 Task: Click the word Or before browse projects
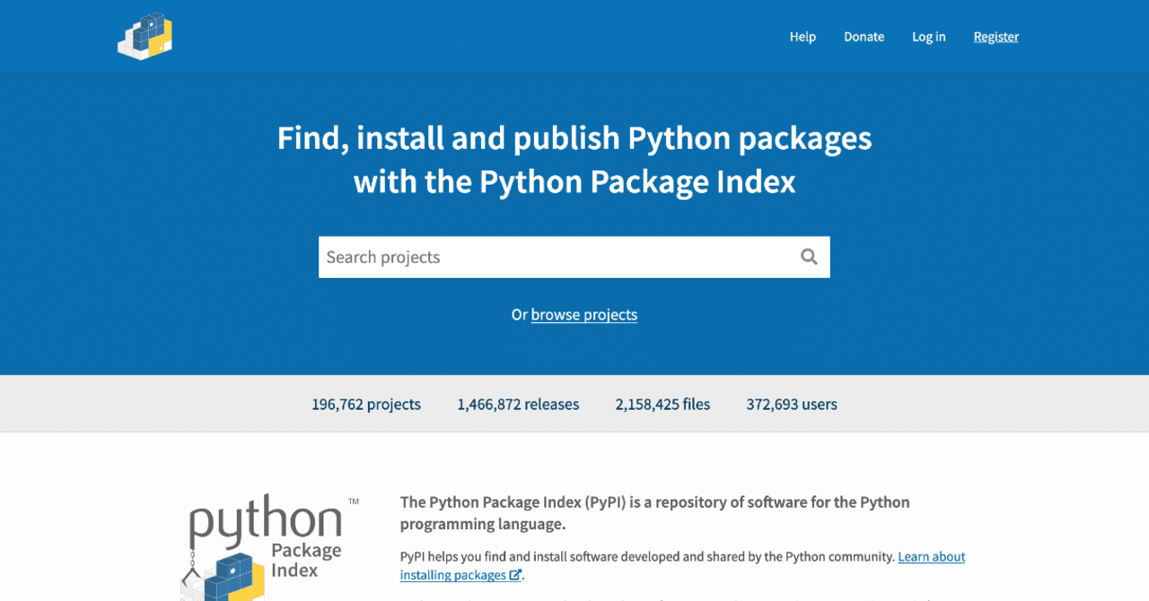point(520,314)
